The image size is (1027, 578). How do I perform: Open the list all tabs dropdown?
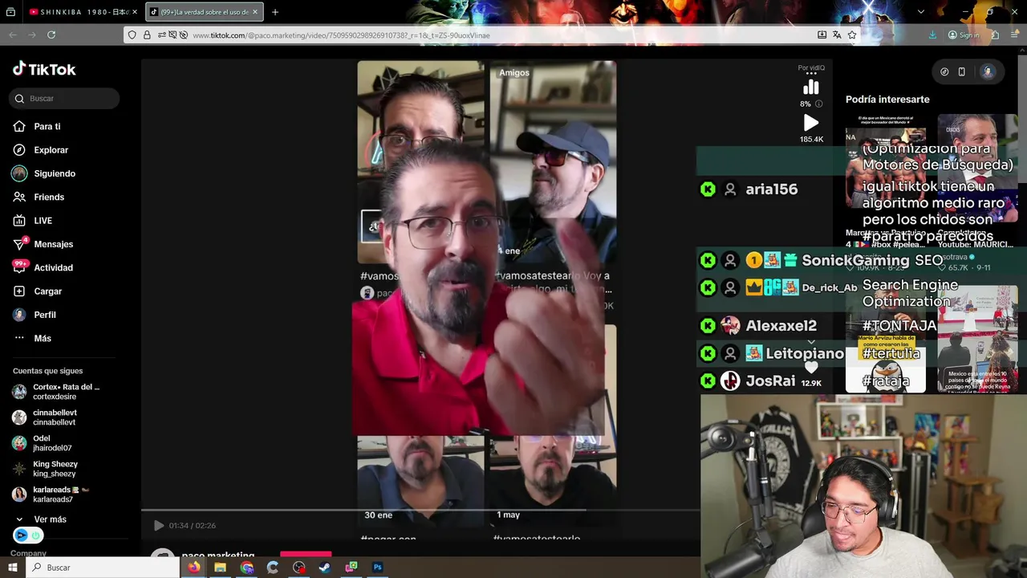920,12
